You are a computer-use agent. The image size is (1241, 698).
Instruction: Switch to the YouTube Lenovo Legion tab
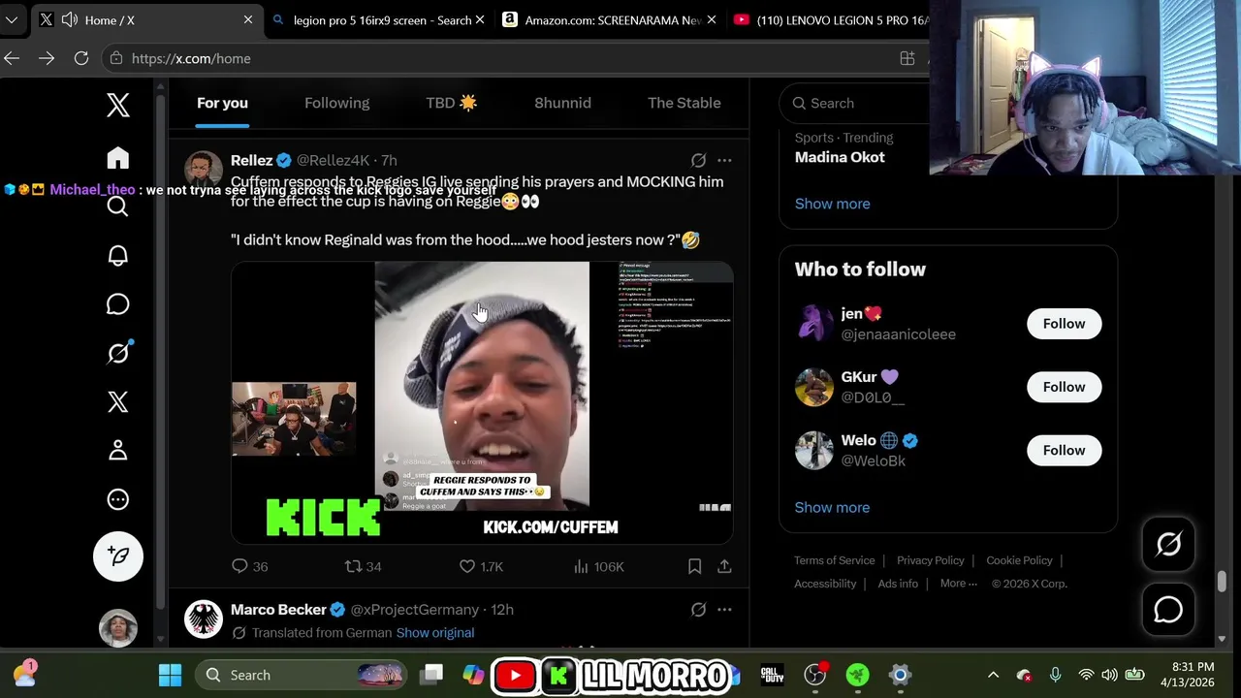[x=830, y=19]
